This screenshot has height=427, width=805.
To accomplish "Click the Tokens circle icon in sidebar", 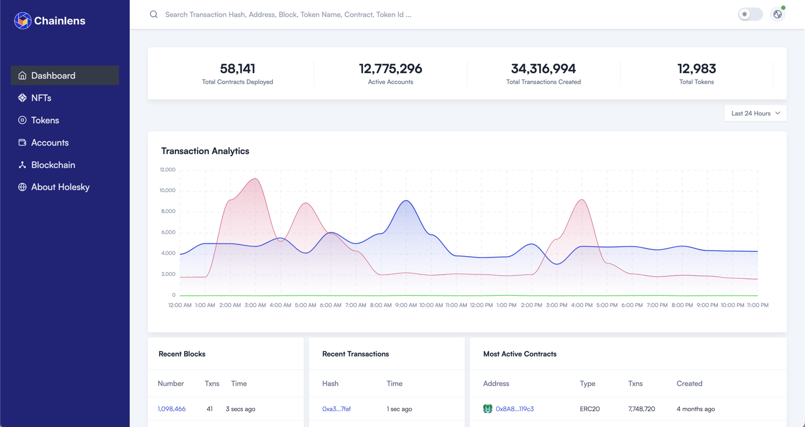I will tap(22, 120).
